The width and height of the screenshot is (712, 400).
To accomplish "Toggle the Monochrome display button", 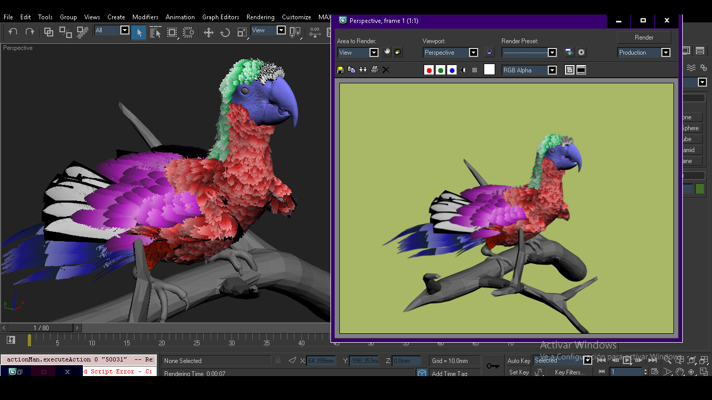I will (474, 70).
